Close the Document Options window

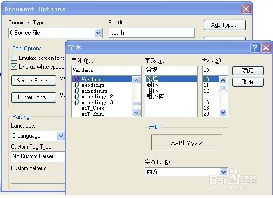coord(246,9)
